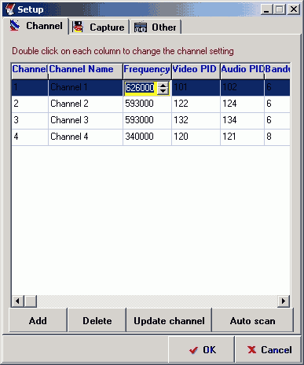Image resolution: width=304 pixels, height=365 pixels.
Task: Increase frequency with spinner up arrow
Action: point(163,85)
